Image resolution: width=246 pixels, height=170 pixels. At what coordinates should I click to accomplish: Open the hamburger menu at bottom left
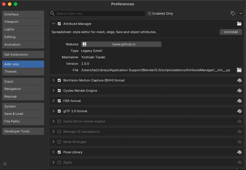pos(5,164)
